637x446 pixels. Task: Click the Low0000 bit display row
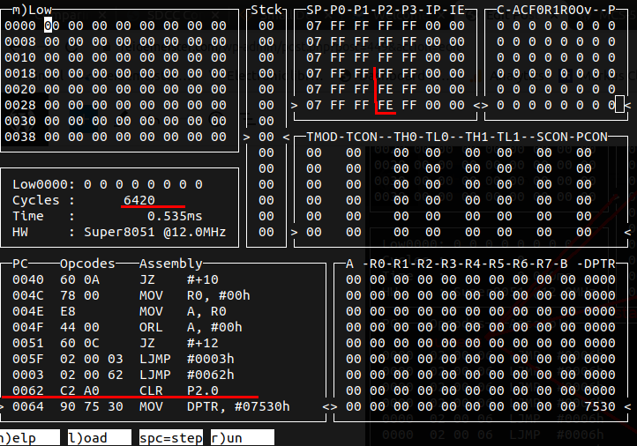tap(108, 184)
